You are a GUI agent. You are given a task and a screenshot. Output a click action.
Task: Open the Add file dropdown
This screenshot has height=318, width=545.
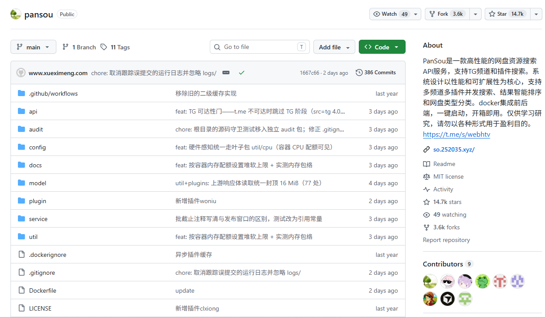tap(334, 47)
